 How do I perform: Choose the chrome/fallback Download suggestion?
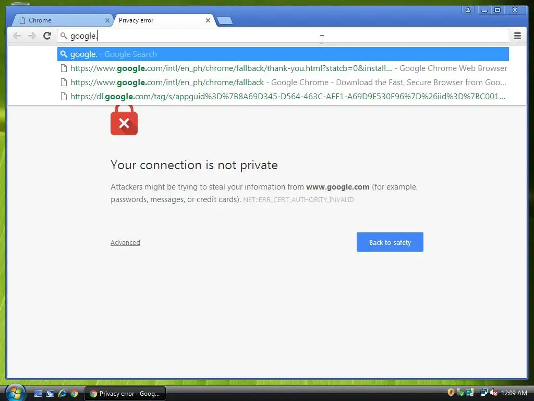coord(283,82)
